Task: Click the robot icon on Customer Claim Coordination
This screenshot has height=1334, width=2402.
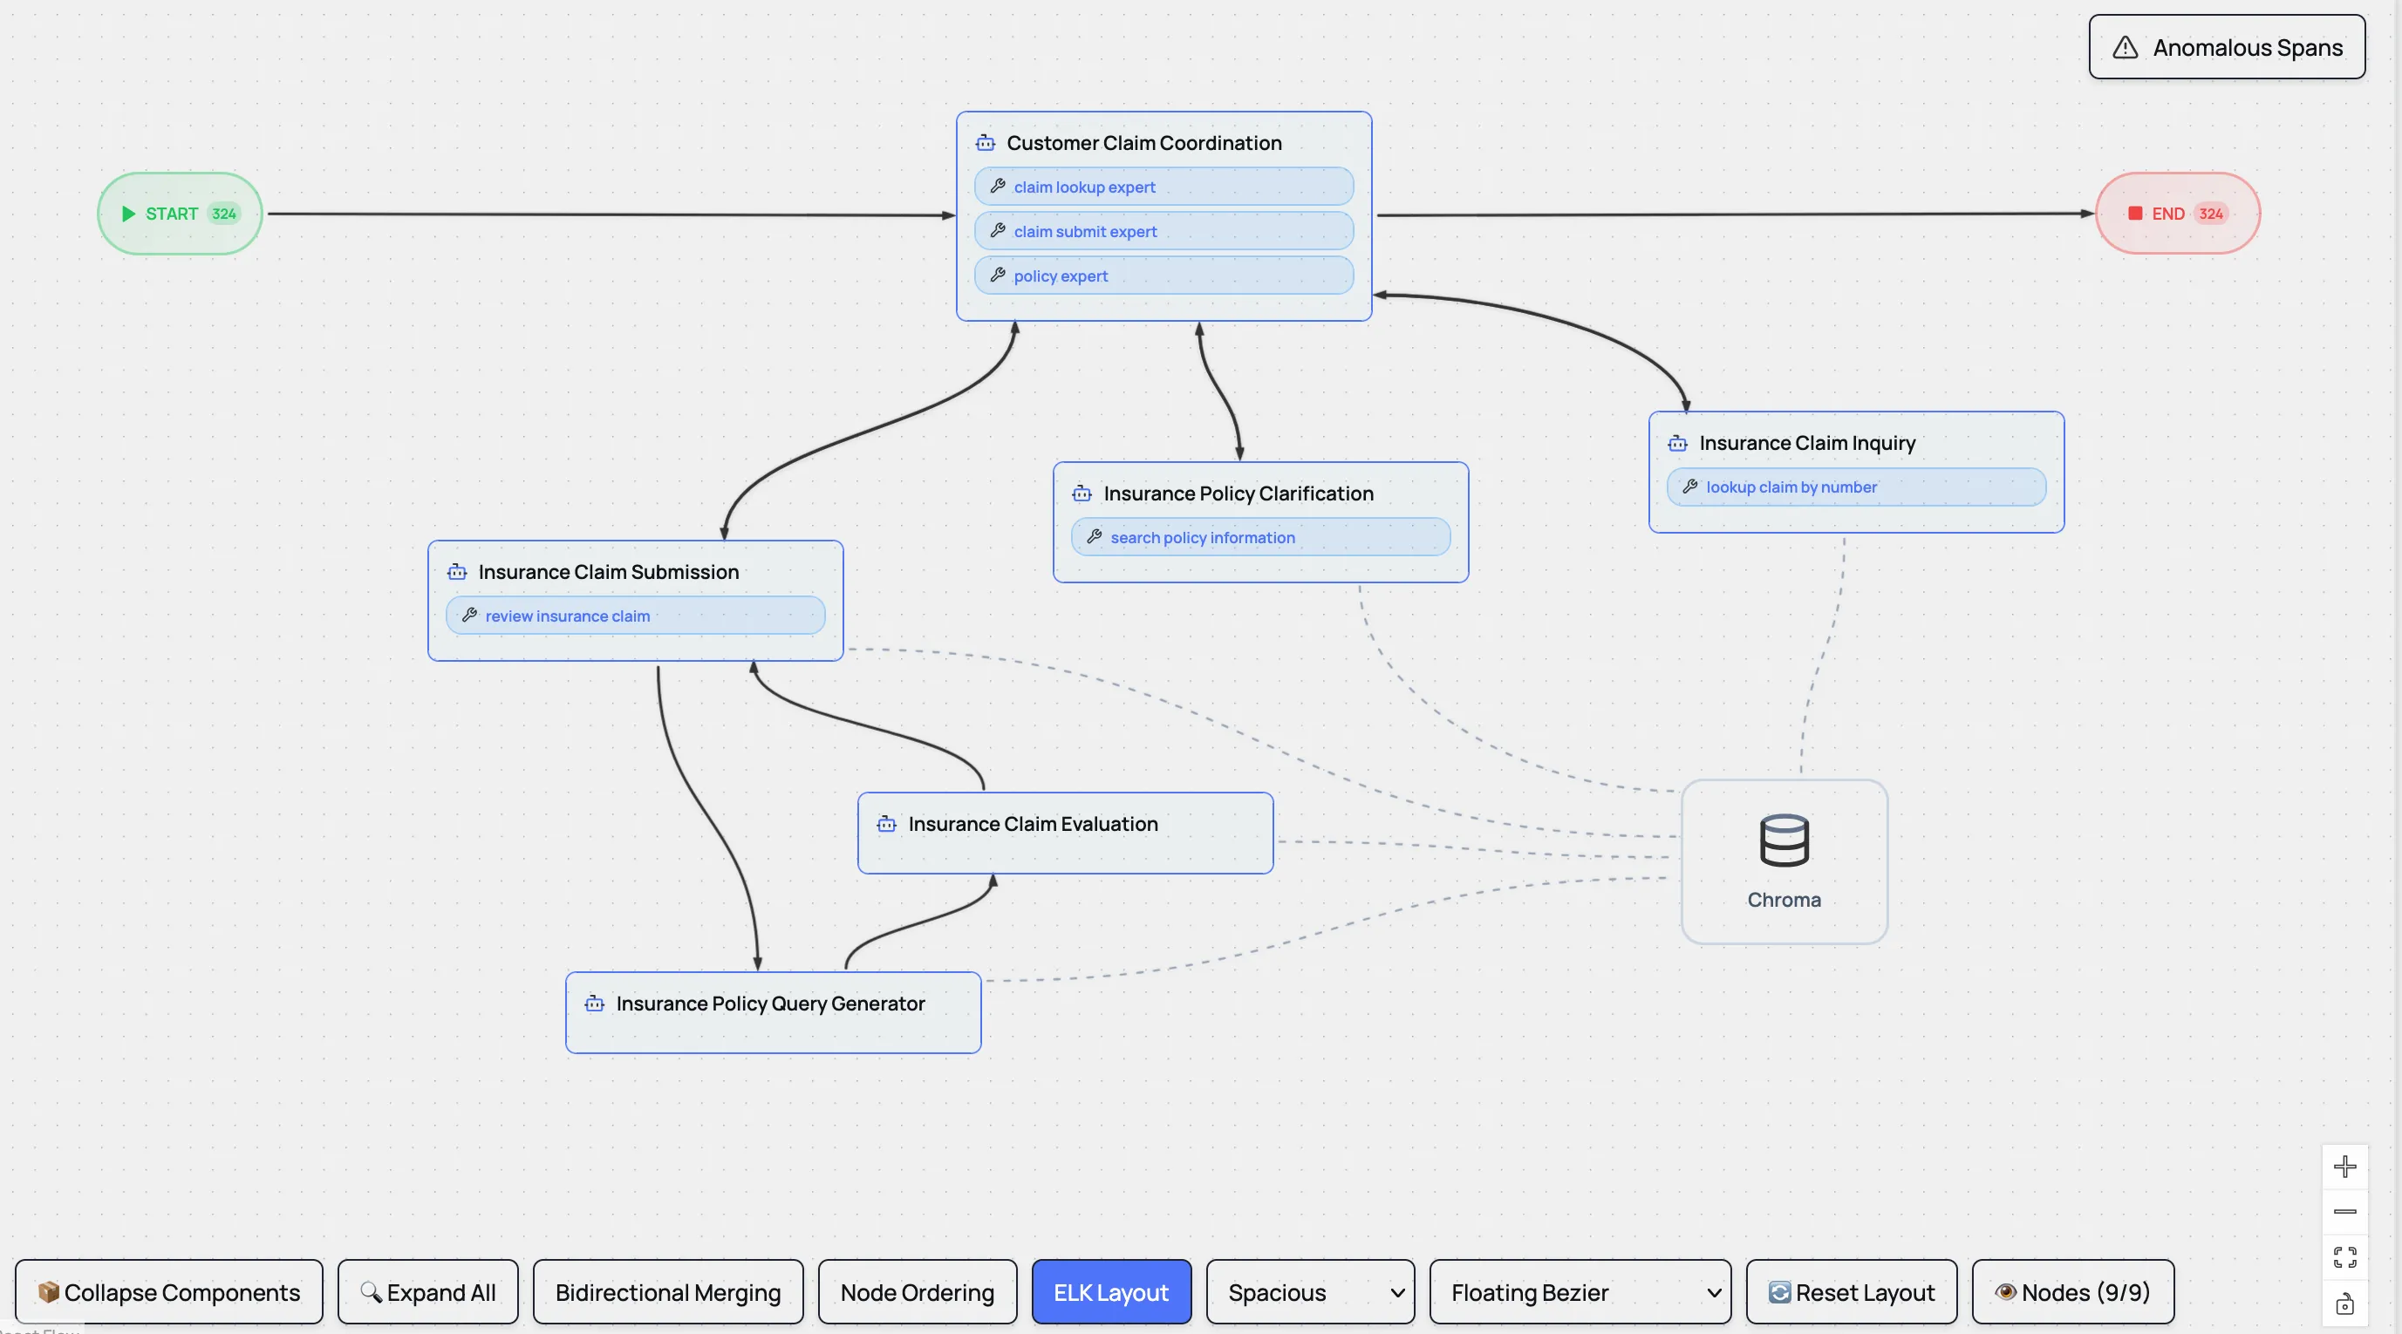Action: [x=986, y=143]
